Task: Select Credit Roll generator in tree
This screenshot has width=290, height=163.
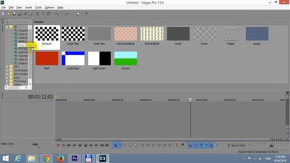Action: coord(23,38)
